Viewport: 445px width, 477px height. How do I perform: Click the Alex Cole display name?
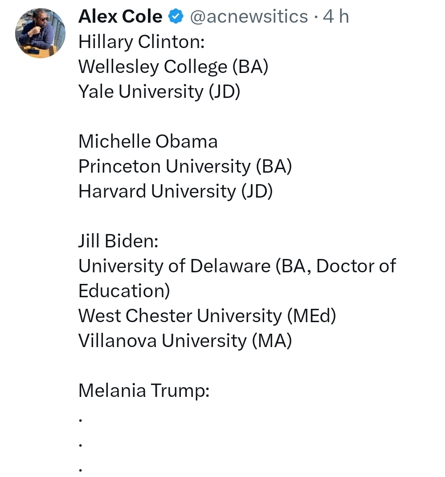(120, 17)
